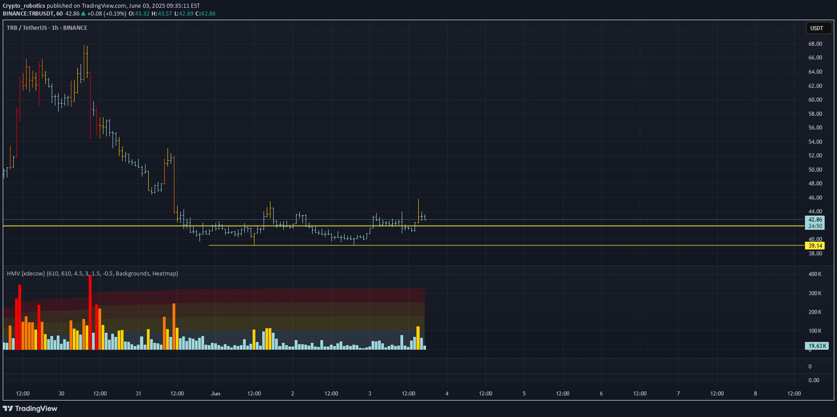Open the HMV [xdecow] indicator label
Viewport: 837px width, 417px height.
92,273
